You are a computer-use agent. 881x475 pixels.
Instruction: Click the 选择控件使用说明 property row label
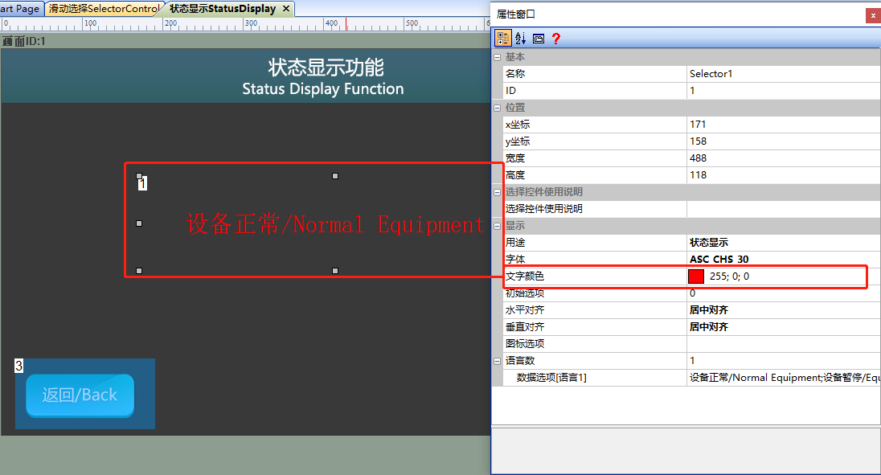pyautogui.click(x=544, y=209)
